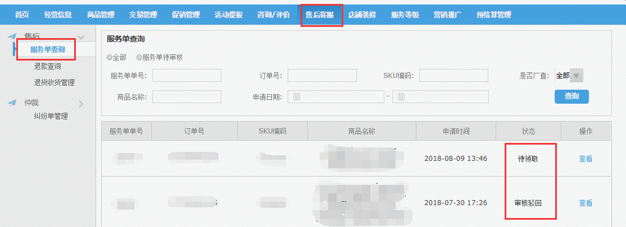Open calendar icon in end date field
Screen dimensions: 626x227
tap(401, 97)
